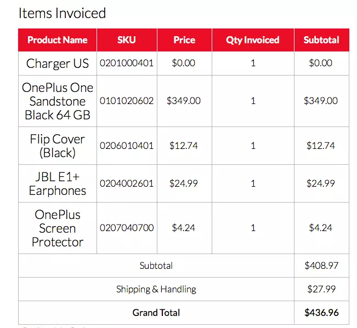Image resolution: width=357 pixels, height=328 pixels.
Task: Click SKU 0201000401
Action: (127, 63)
